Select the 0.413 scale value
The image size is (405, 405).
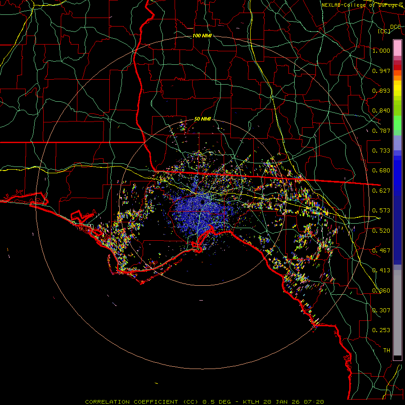tap(381, 270)
